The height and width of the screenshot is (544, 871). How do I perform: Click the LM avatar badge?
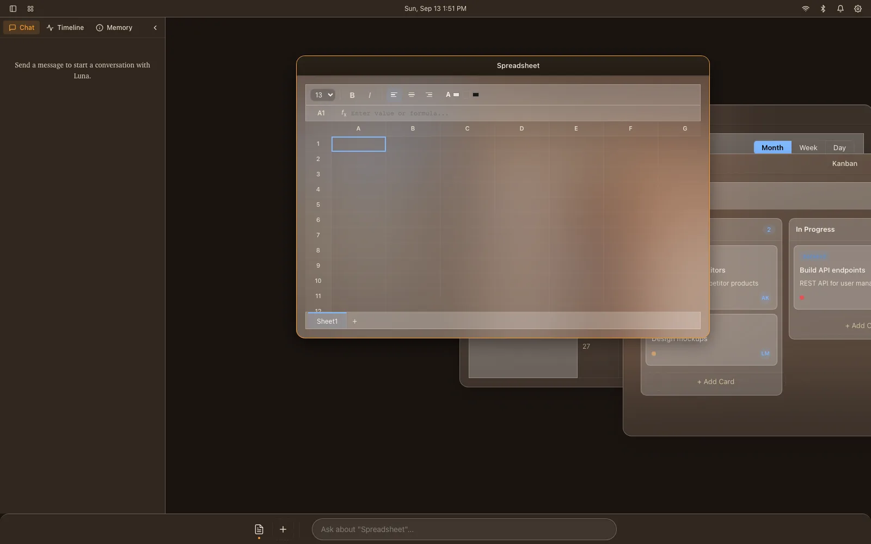coord(765,354)
